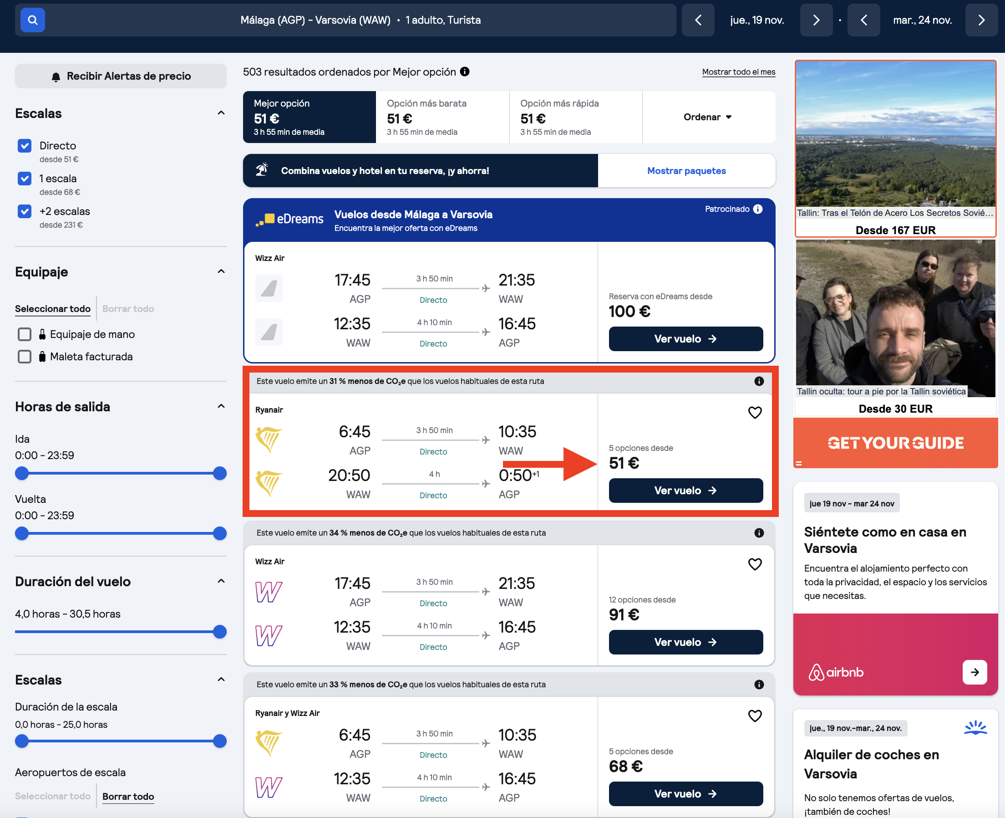The width and height of the screenshot is (1005, 818).
Task: Click the Ryanair logo on 6:45 outbound flight
Action: 269,439
